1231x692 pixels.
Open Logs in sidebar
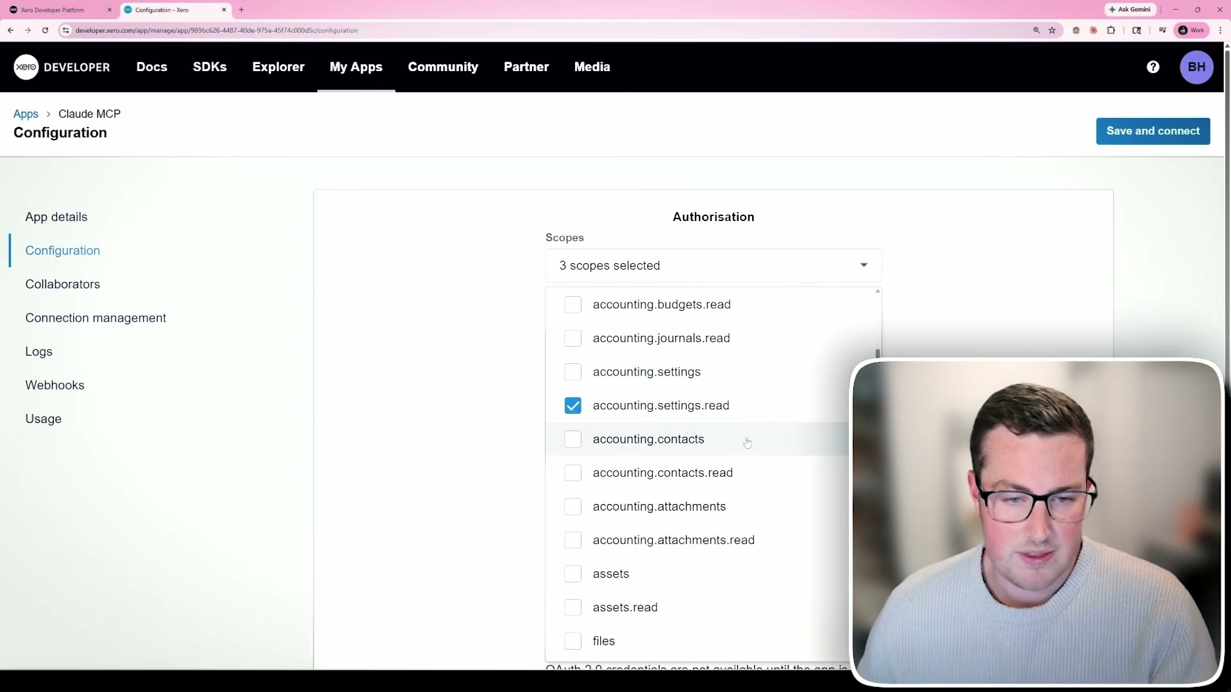click(x=39, y=352)
